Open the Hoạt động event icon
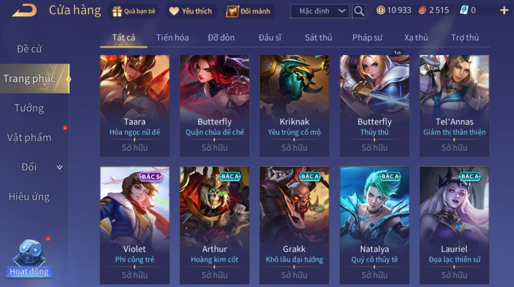Screen dimensions: 514x287 pos(29,258)
